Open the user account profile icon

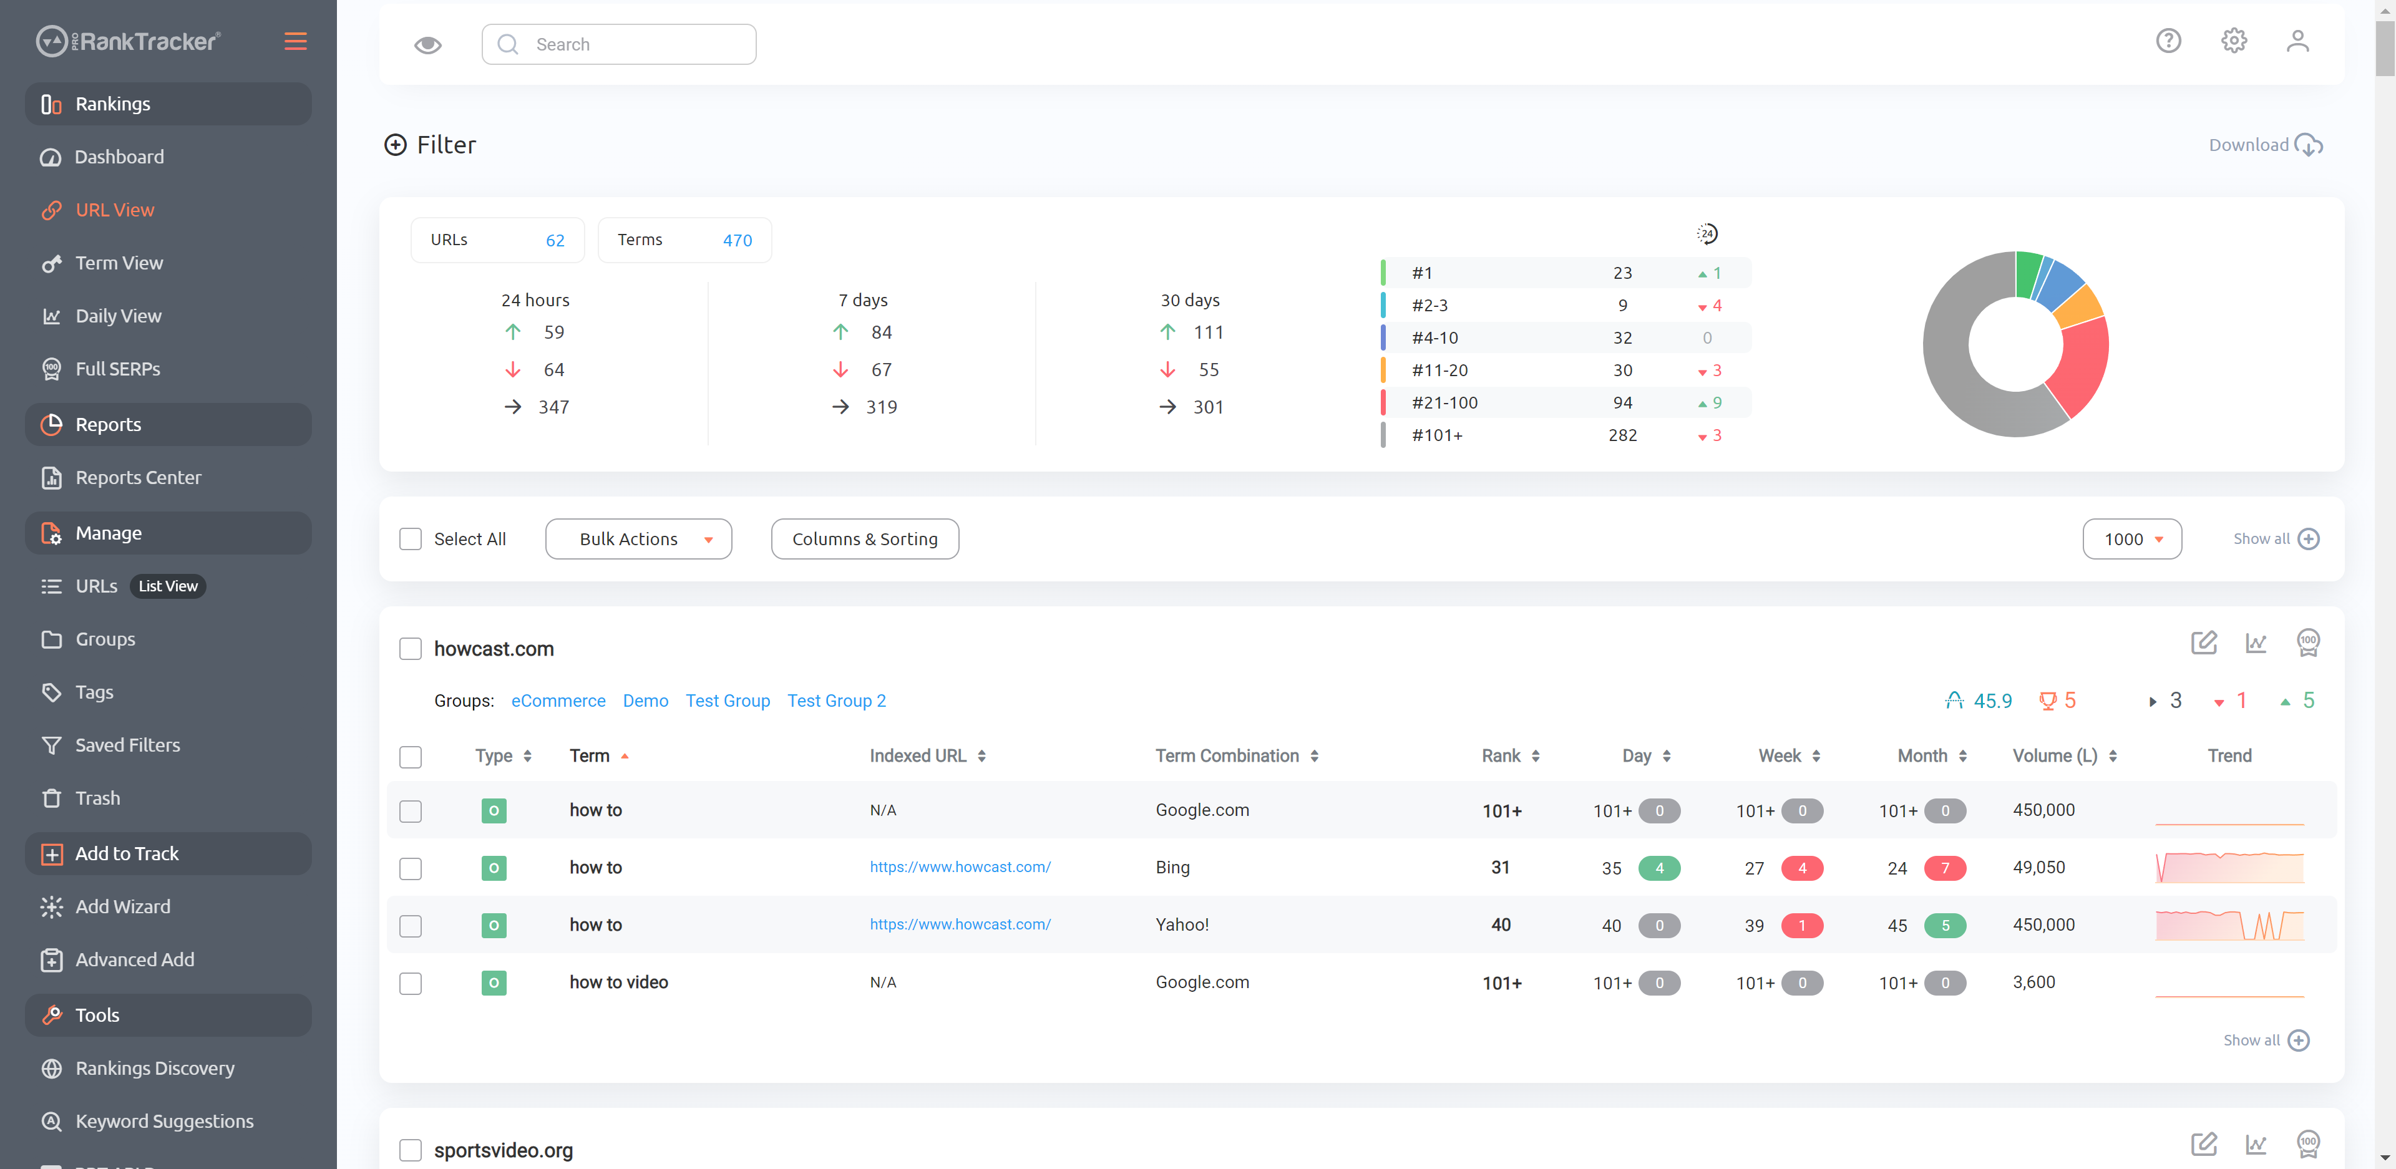pyautogui.click(x=2297, y=41)
